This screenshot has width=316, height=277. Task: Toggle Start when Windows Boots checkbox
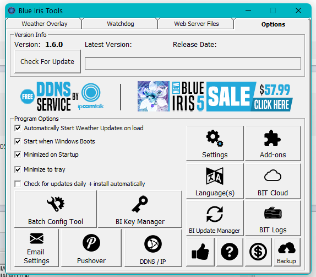(18, 141)
